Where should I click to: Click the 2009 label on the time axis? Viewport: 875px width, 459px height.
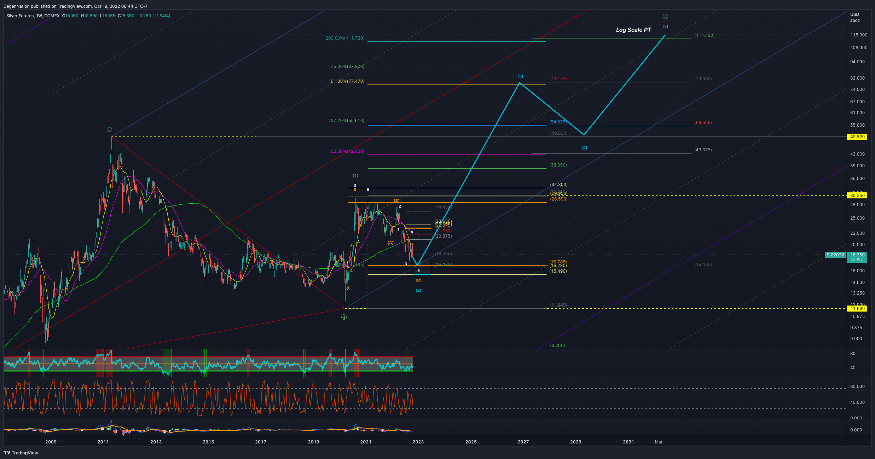point(51,442)
